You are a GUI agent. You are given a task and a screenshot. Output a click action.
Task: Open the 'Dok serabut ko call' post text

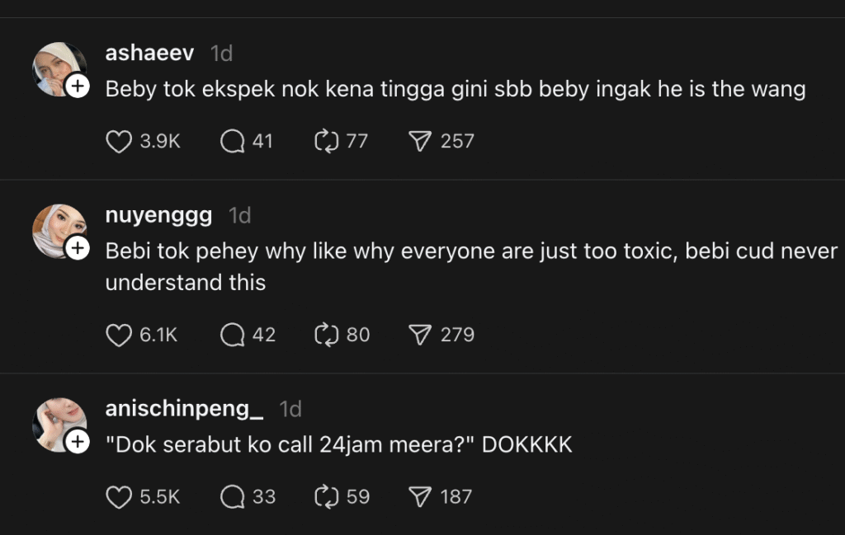pyautogui.click(x=338, y=445)
